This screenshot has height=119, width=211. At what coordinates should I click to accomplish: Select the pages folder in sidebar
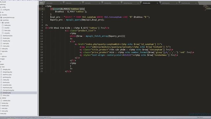(x=2, y=64)
